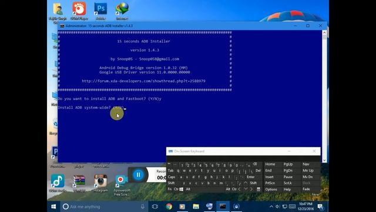Viewport: 376px width, 212px height.
Task: Tap the Enter key on On-Screen Keyboard
Action: point(251,177)
